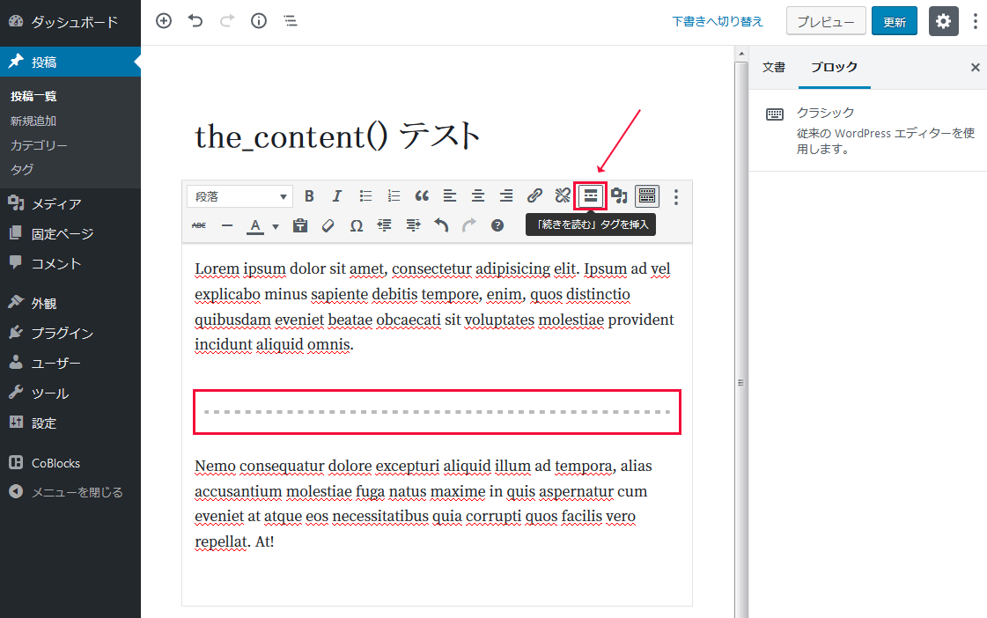Insert a horizontal line
The width and height of the screenshot is (987, 618).
[227, 225]
